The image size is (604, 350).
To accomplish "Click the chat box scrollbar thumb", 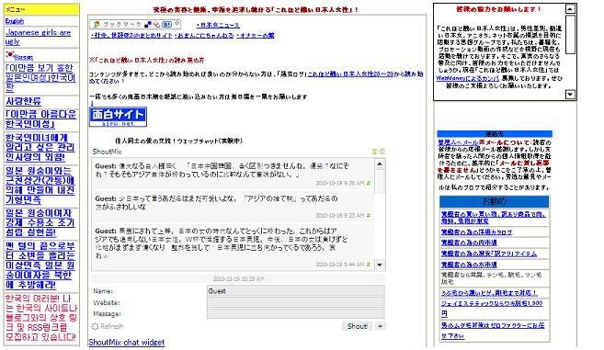I will (x=380, y=182).
